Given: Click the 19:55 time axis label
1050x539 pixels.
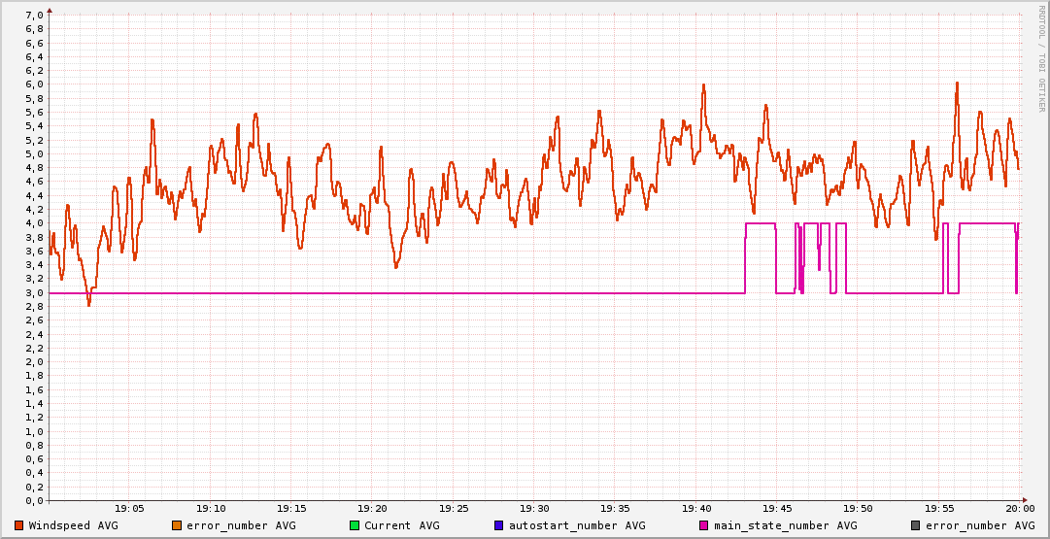Looking at the screenshot, I should pos(938,508).
